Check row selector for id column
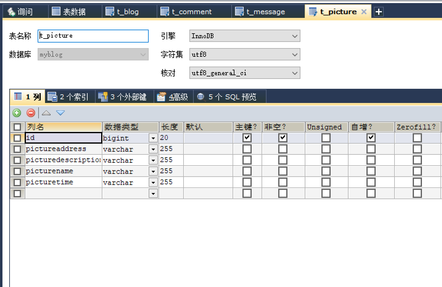The height and width of the screenshot is (287, 442). pyautogui.click(x=18, y=138)
